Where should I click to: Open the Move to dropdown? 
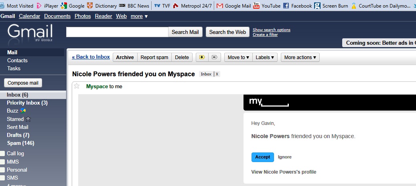(x=238, y=57)
